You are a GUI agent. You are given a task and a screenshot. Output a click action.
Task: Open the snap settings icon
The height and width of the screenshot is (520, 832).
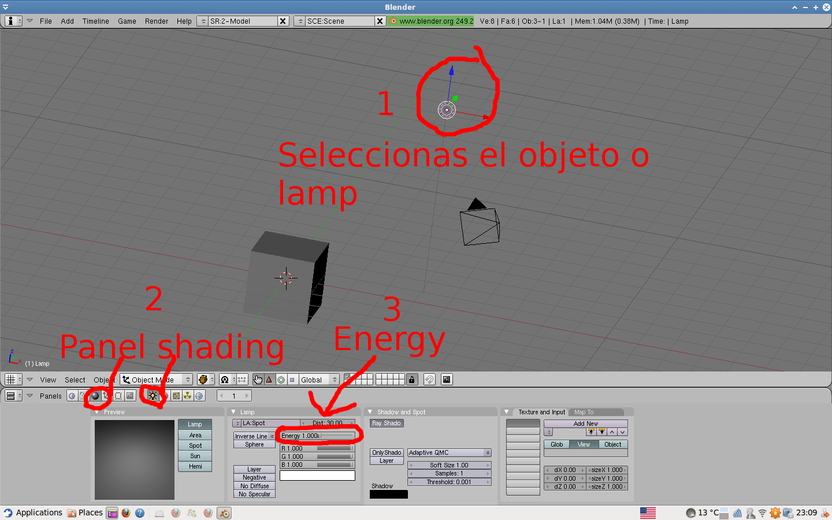pos(242,380)
